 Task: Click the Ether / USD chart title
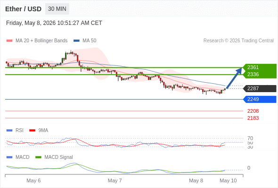coord(23,9)
